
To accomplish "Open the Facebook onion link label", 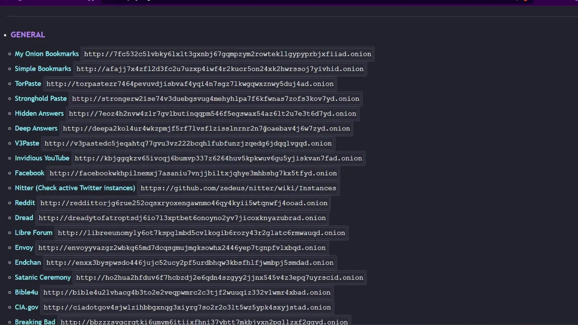I will [x=29, y=173].
